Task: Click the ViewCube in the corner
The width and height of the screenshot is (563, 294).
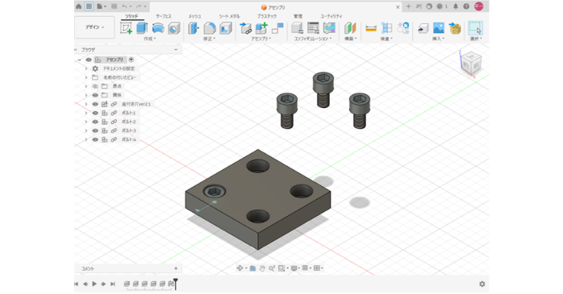Action: [x=470, y=63]
